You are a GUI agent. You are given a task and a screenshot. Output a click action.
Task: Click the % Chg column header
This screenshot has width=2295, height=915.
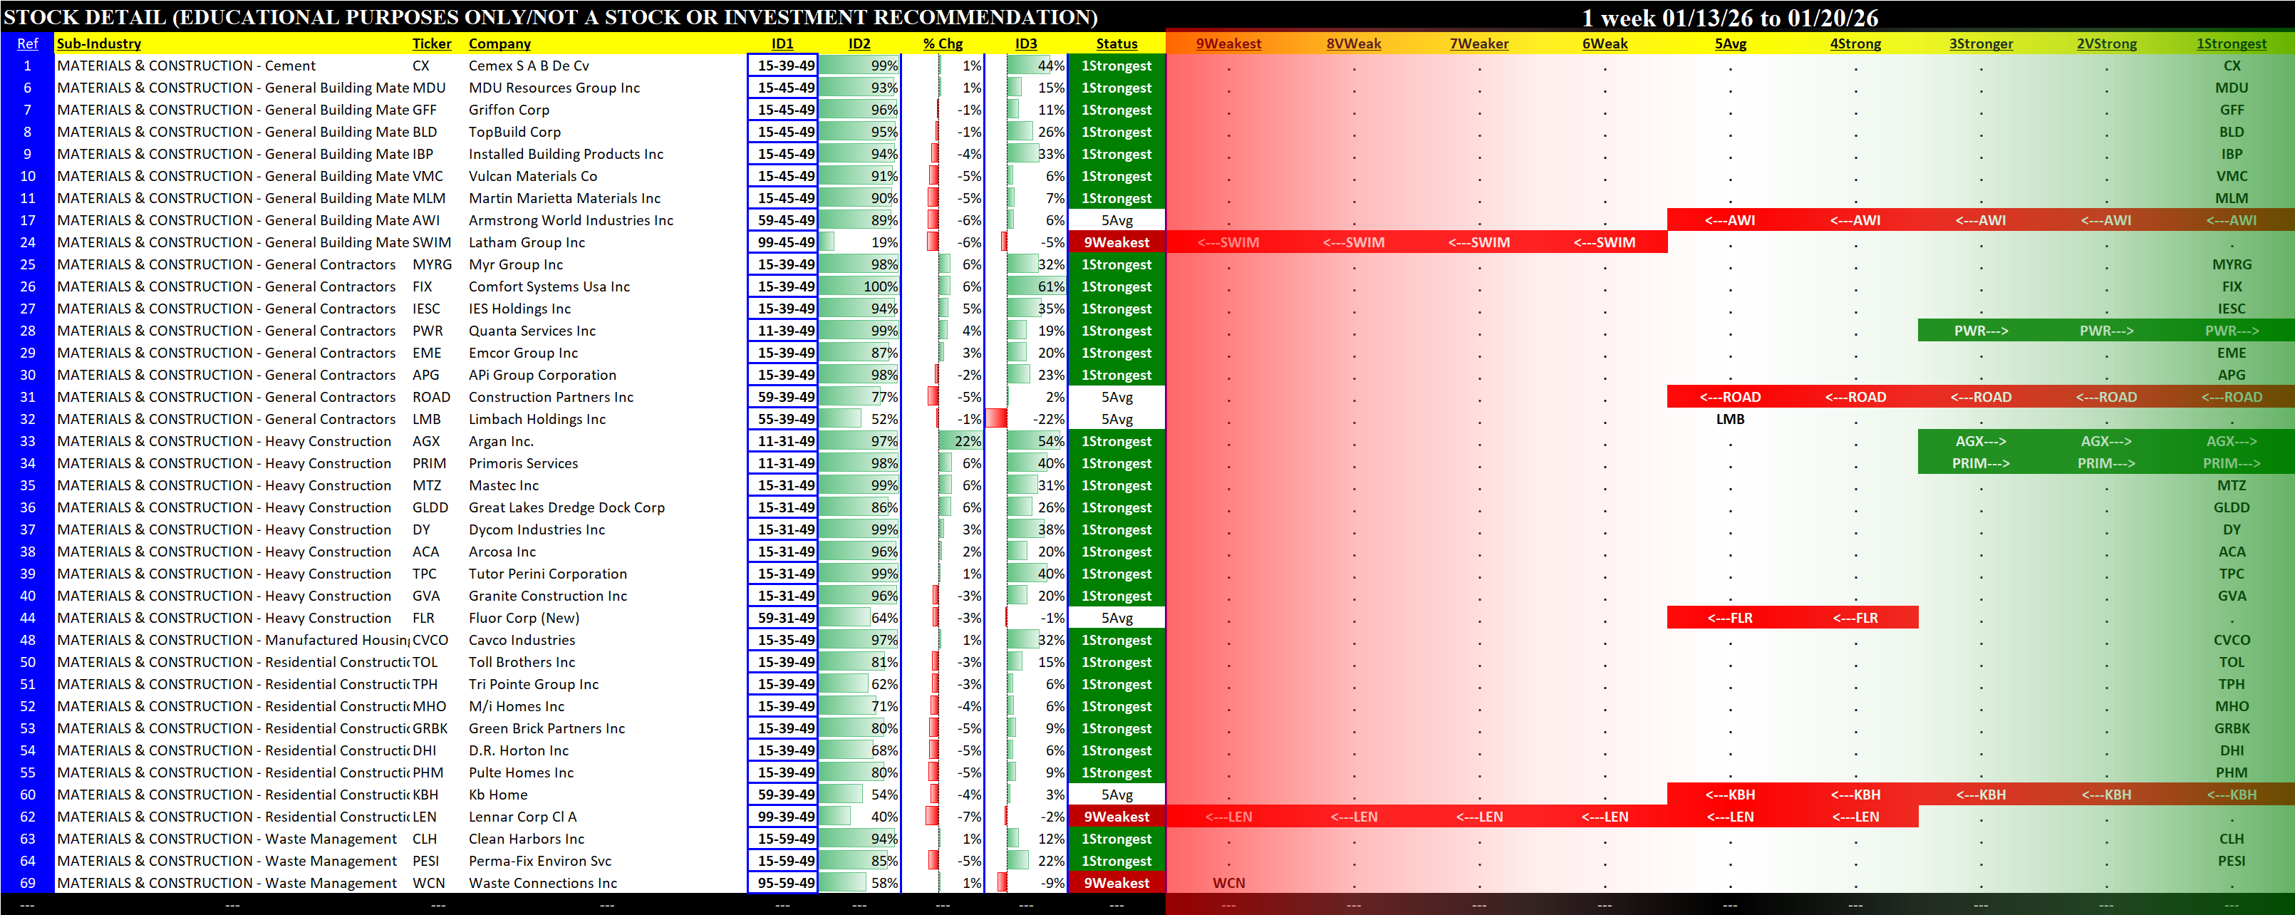click(943, 43)
